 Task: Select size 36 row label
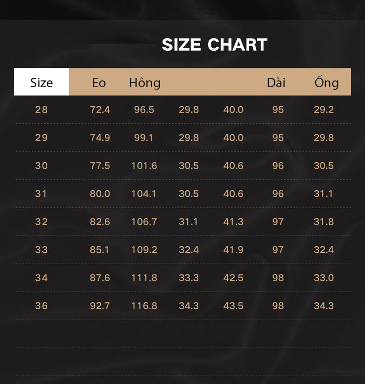coord(42,306)
